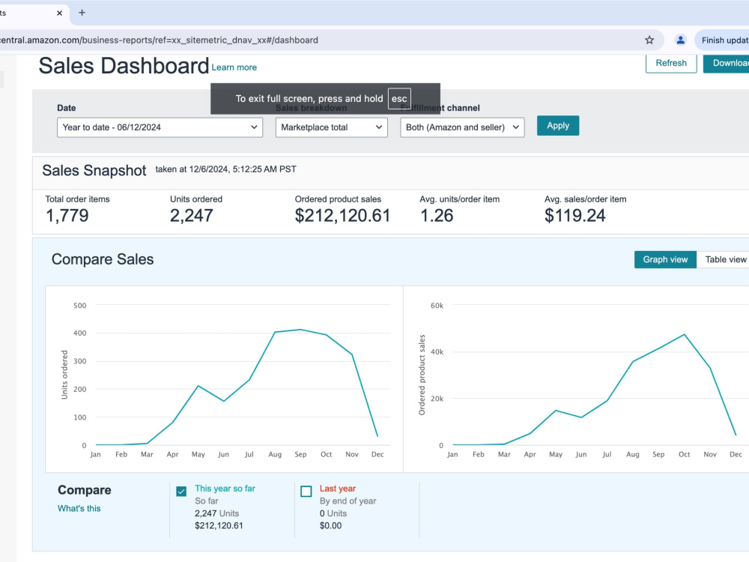
Task: Click the Finish update button
Action: coord(722,40)
